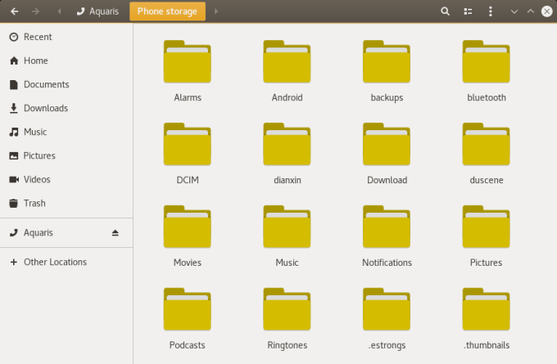Screen dimensions: 557x364
Task: Open the search magnifier in header bar
Action: coord(446,11)
